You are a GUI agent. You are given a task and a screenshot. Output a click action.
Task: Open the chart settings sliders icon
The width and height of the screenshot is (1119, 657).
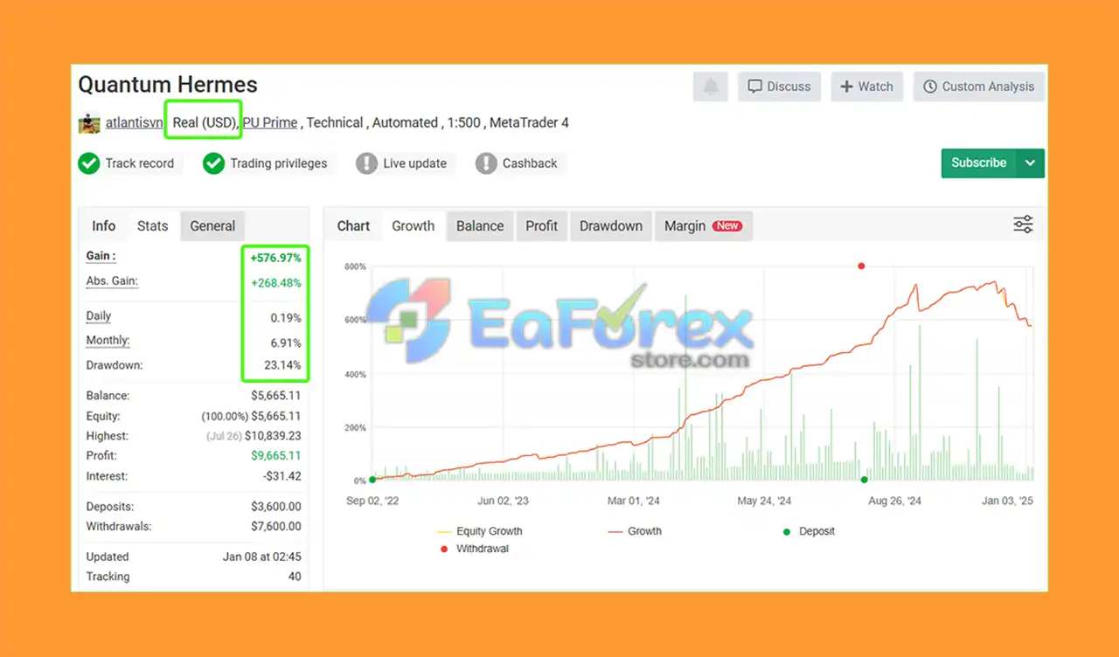click(x=1023, y=225)
